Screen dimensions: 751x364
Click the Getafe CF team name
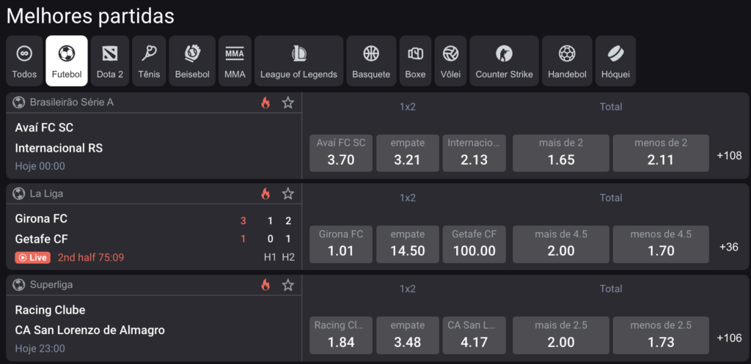pos(41,239)
